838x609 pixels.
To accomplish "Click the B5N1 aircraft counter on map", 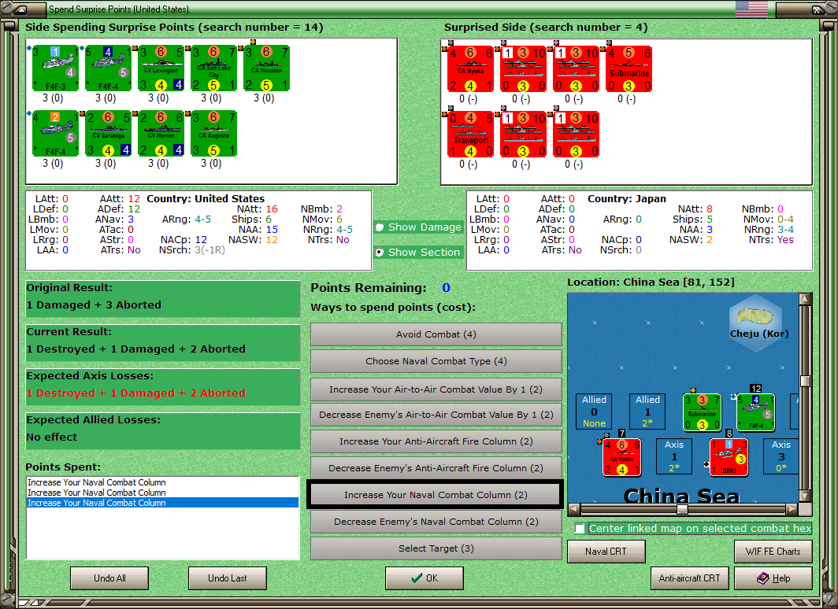I will coord(729,457).
